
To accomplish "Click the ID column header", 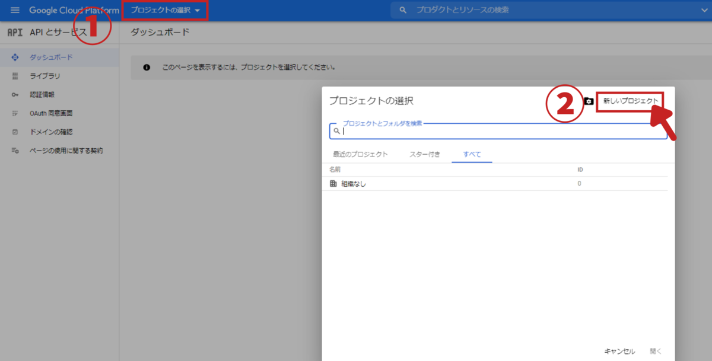I will [580, 170].
